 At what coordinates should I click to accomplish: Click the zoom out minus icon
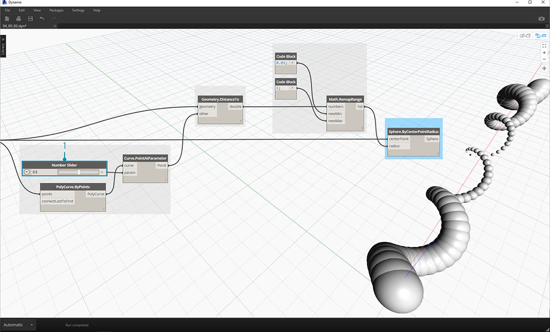544,60
